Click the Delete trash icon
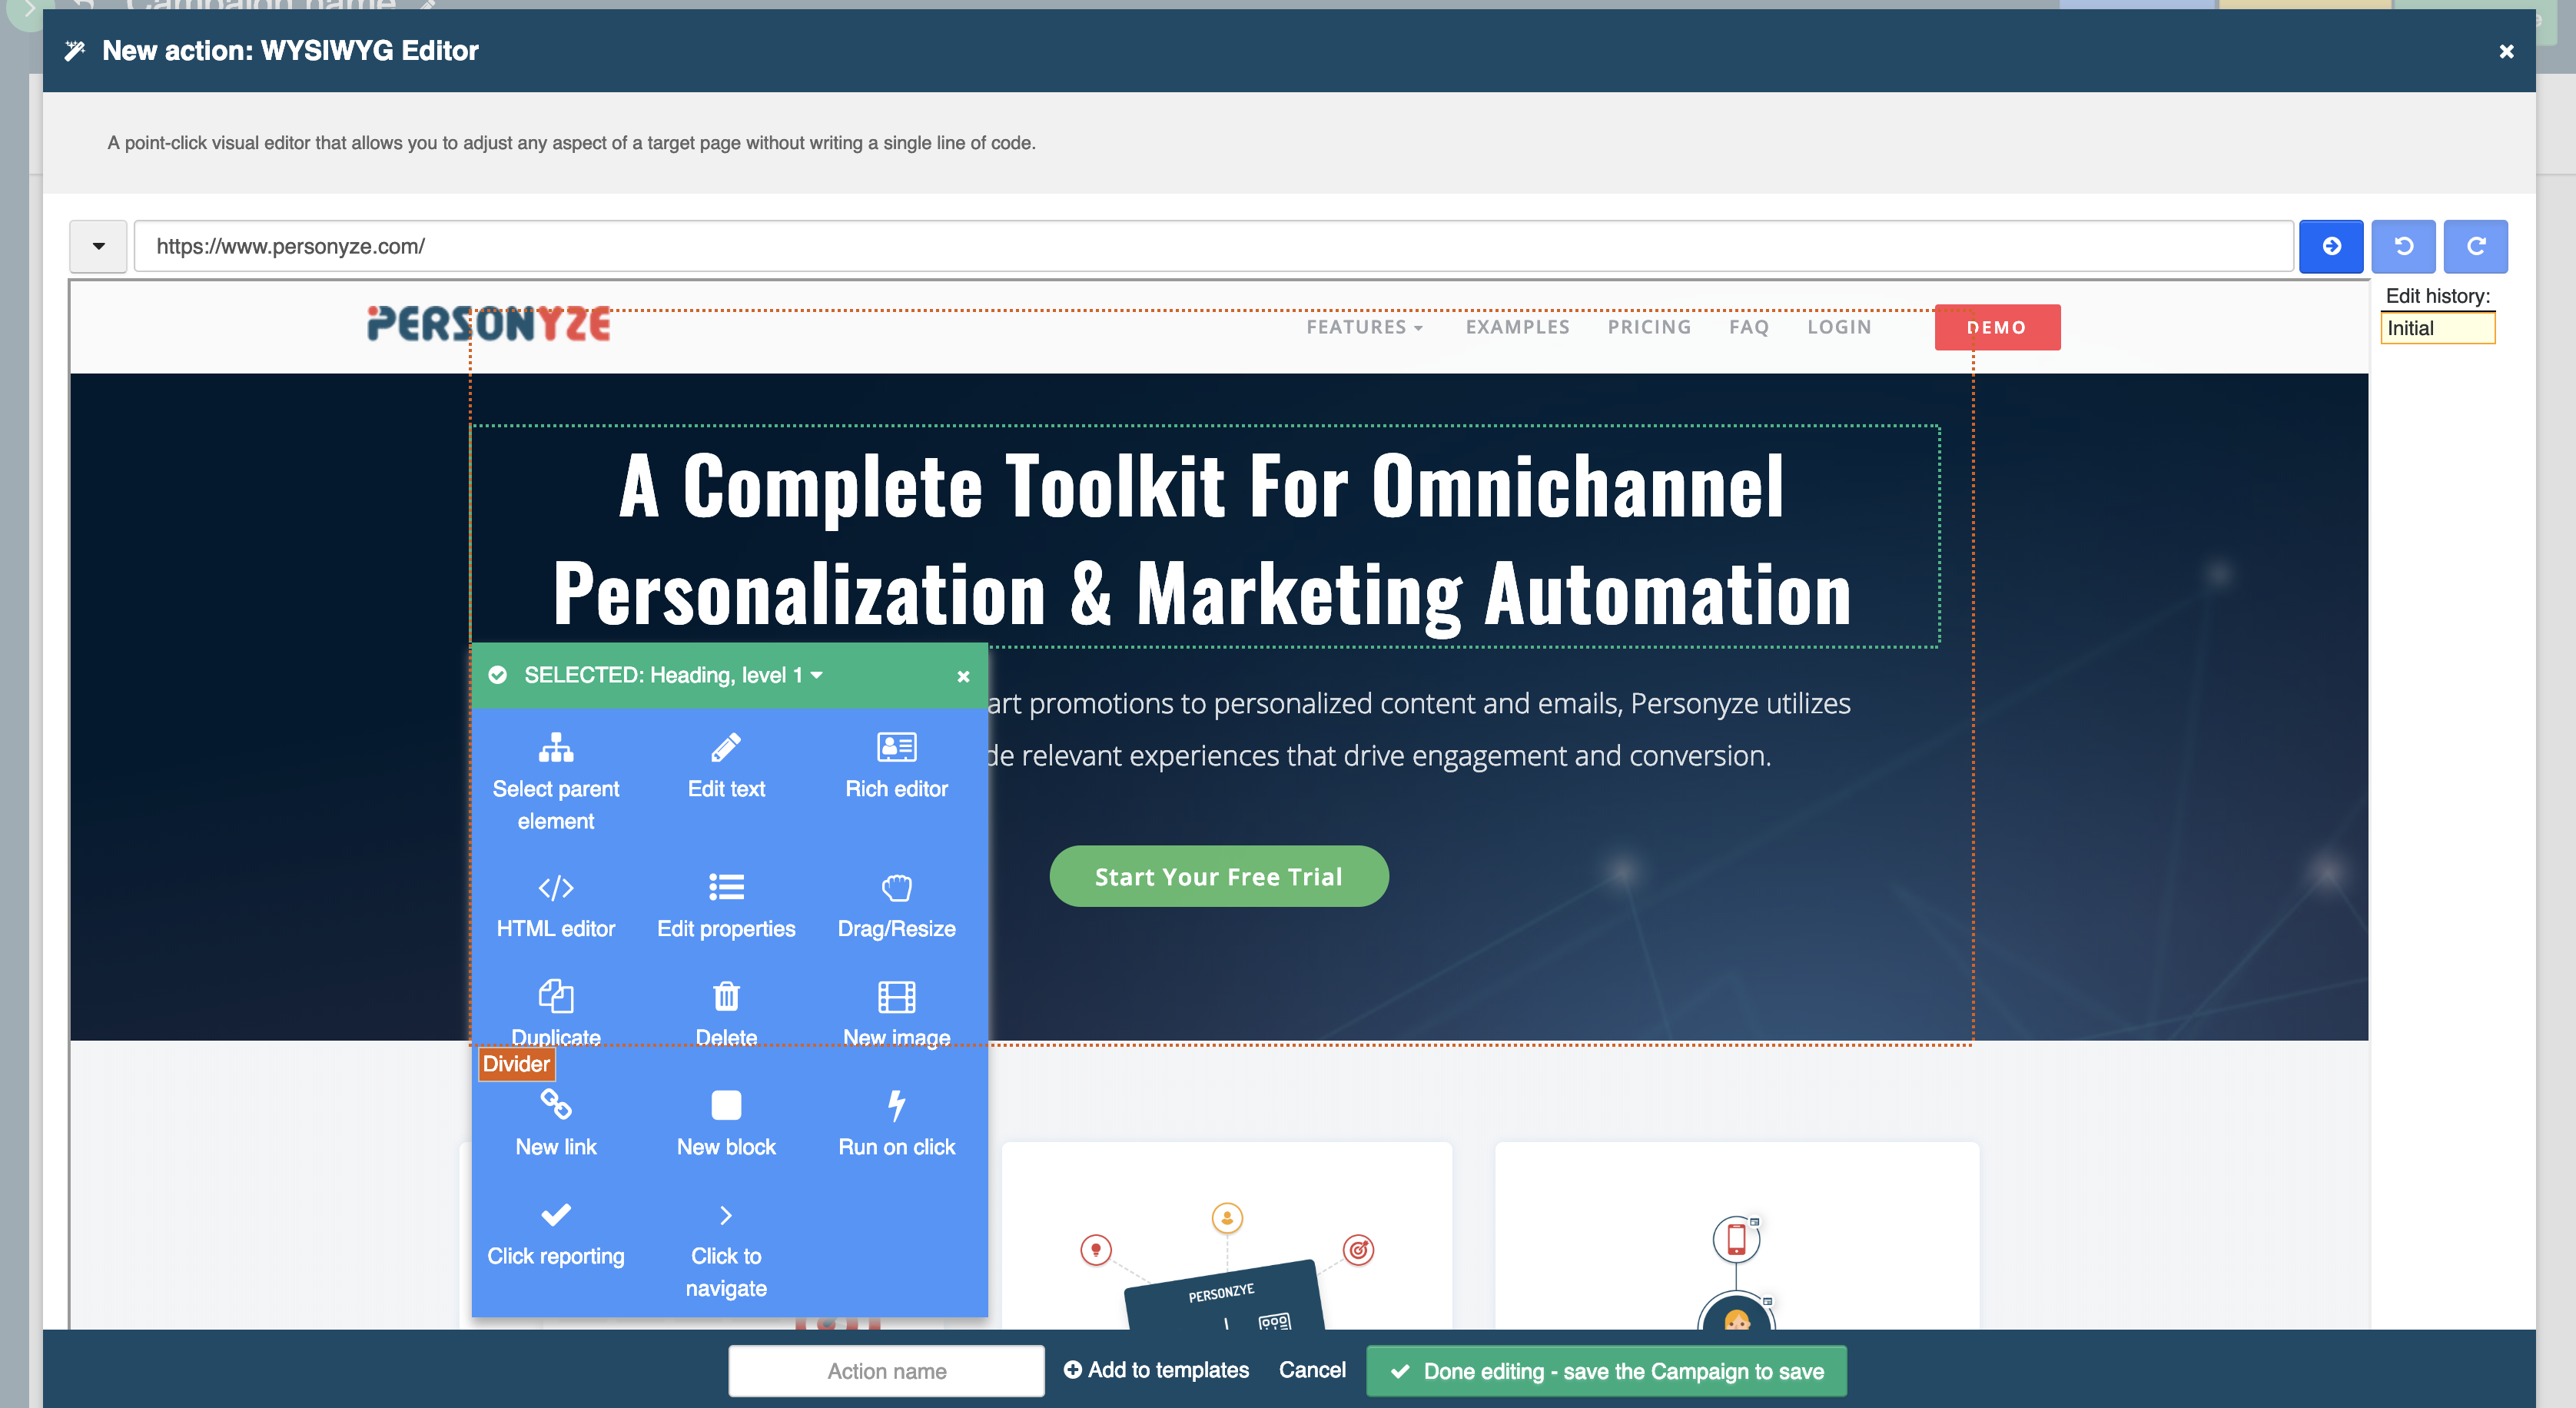This screenshot has width=2576, height=1408. 726,996
